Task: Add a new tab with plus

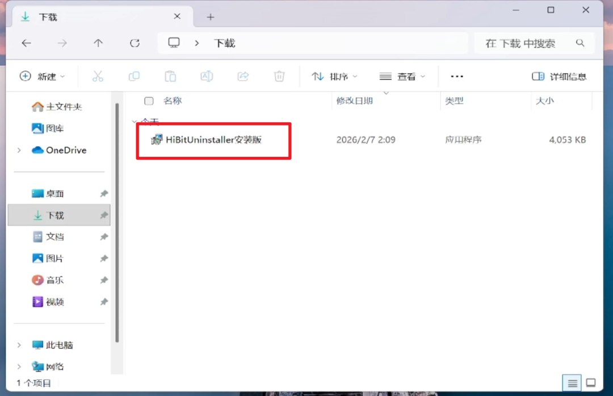Action: (211, 17)
